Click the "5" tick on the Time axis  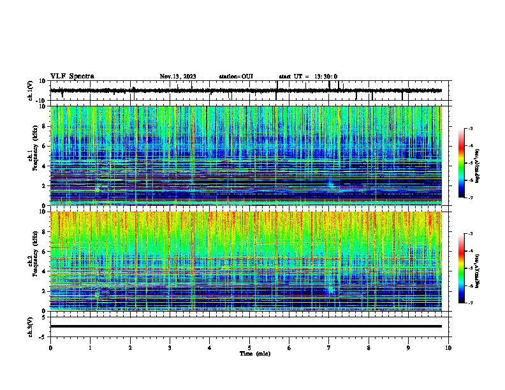[x=249, y=348]
